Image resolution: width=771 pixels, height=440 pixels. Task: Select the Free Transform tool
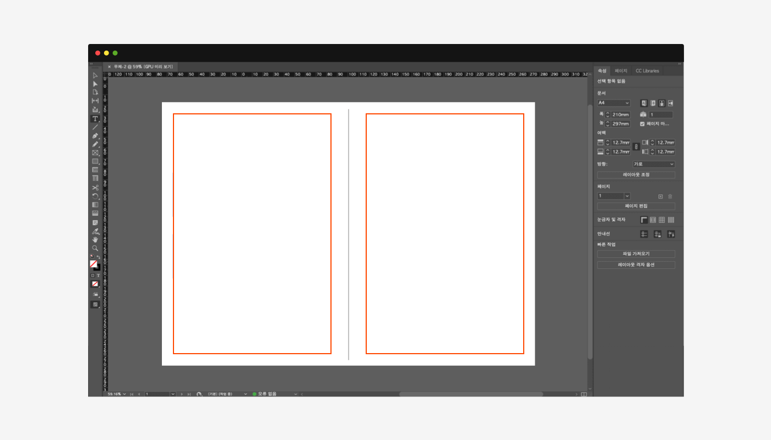pos(95,196)
